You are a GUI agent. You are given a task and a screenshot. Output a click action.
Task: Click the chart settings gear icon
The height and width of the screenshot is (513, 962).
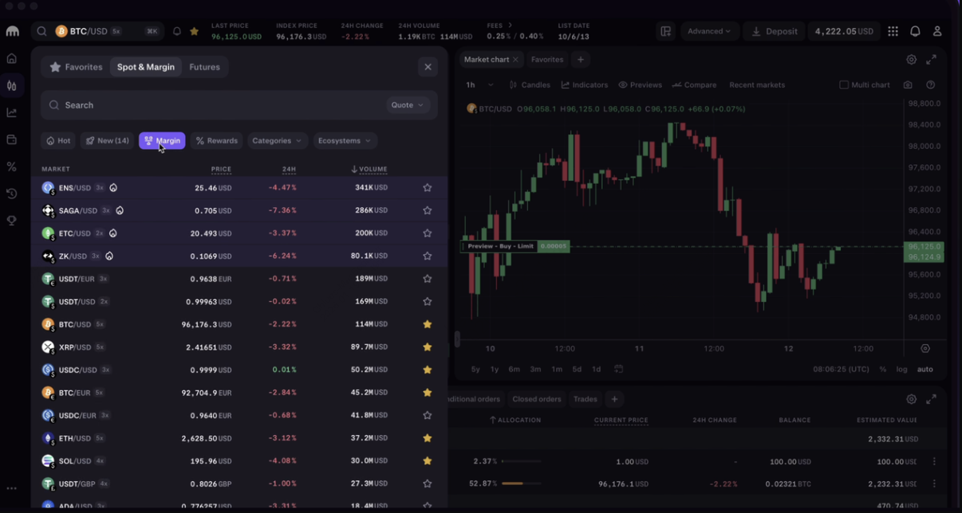pos(911,60)
